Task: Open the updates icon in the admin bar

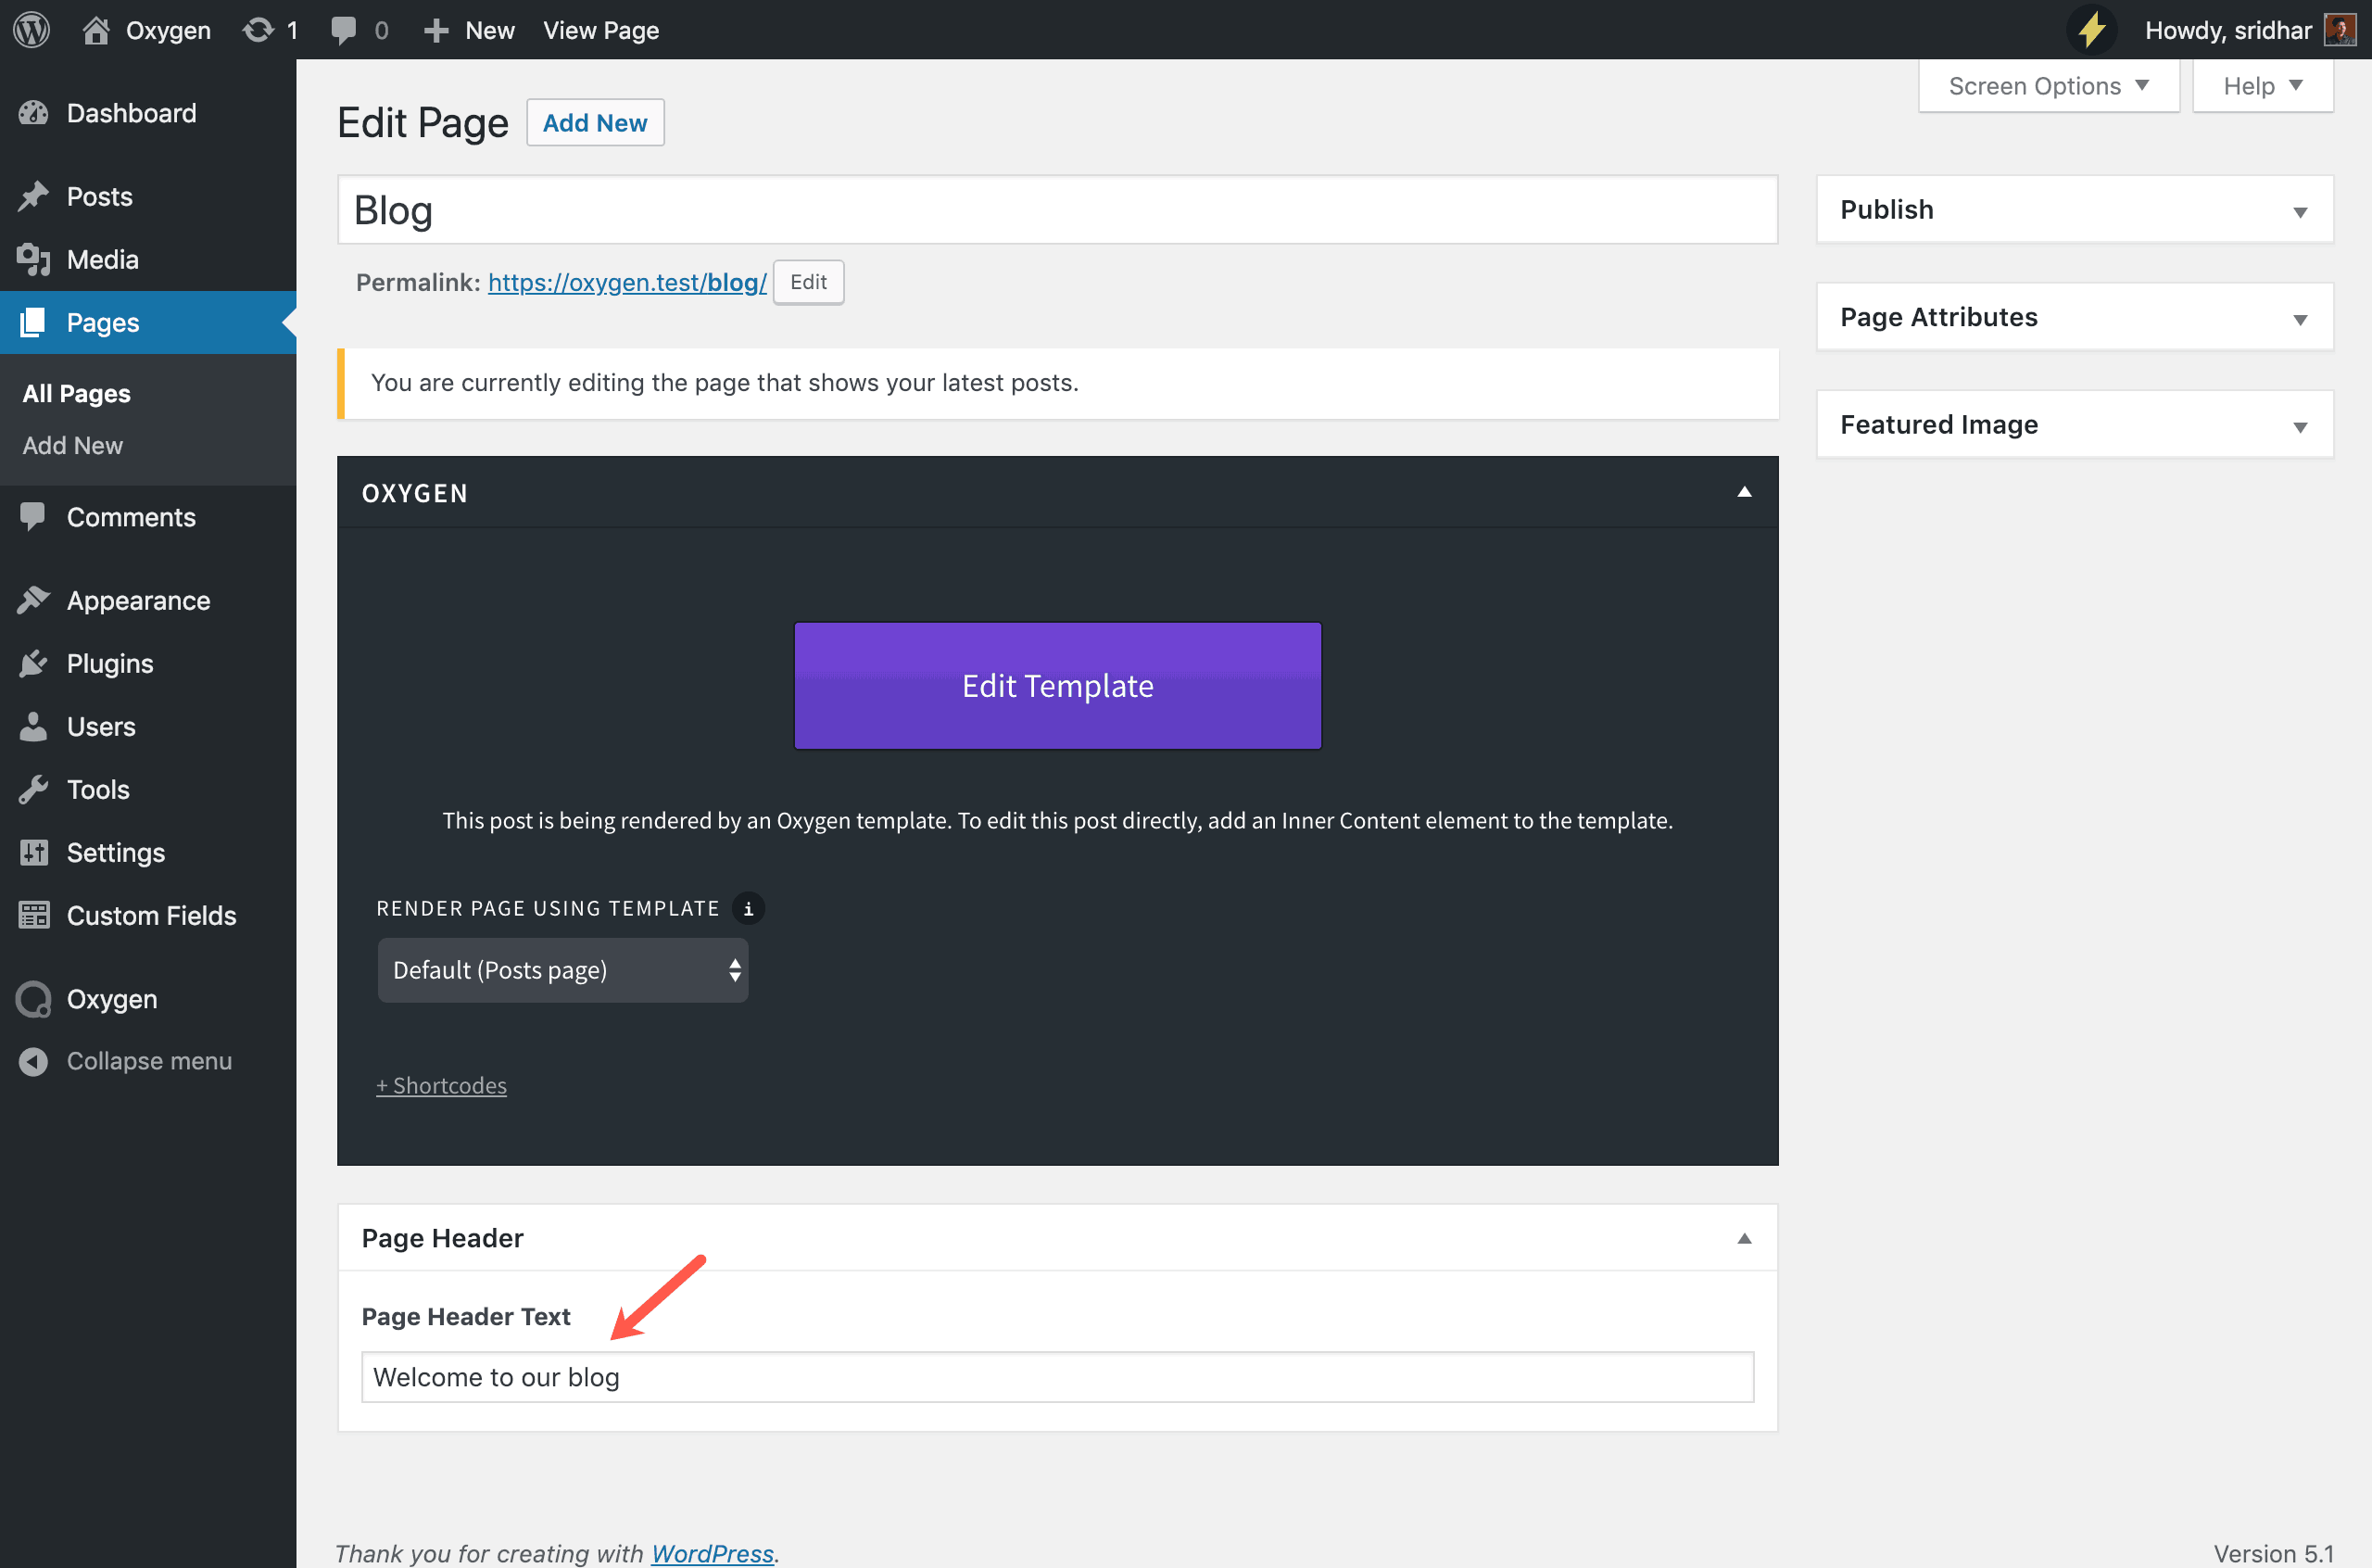Action: pyautogui.click(x=258, y=30)
